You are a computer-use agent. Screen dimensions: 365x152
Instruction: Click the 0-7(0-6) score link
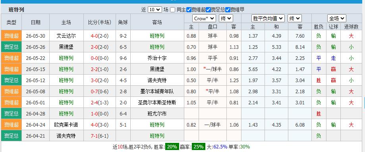click(100, 92)
